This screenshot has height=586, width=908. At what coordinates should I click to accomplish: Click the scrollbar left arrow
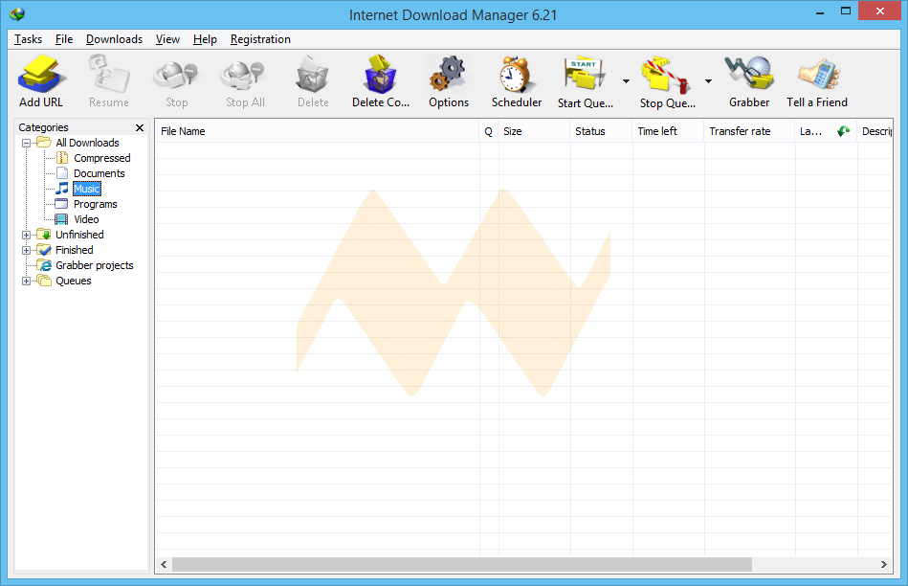(164, 564)
